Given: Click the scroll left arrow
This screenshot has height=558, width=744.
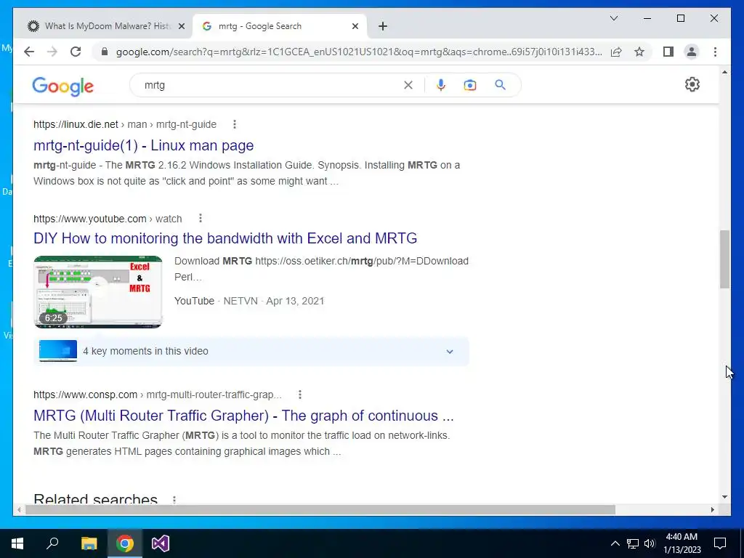Looking at the screenshot, I should click(x=19, y=509).
